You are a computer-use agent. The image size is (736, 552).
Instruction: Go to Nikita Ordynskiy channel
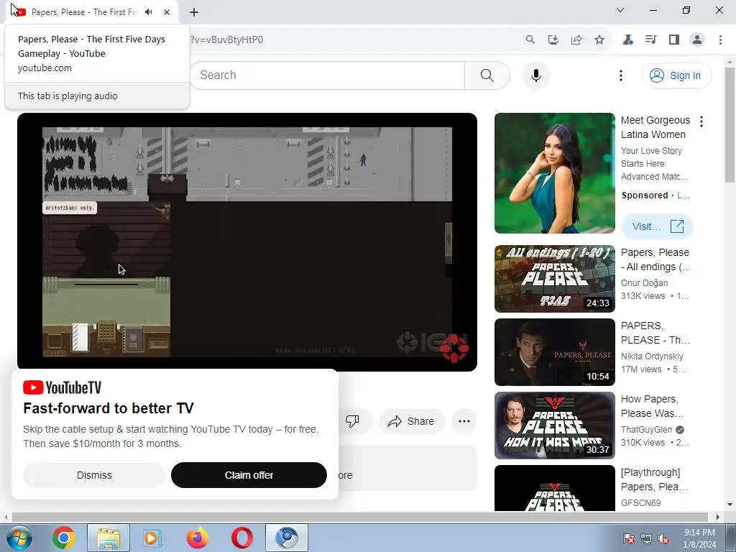click(652, 356)
